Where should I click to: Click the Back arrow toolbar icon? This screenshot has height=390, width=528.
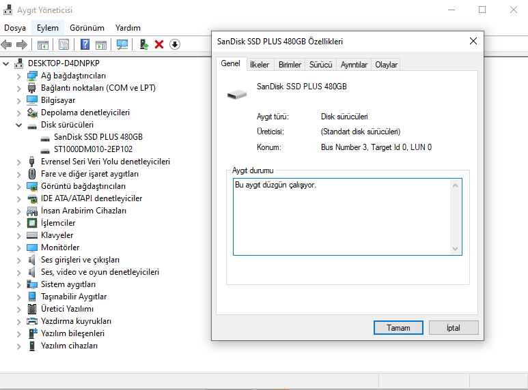(x=6, y=44)
